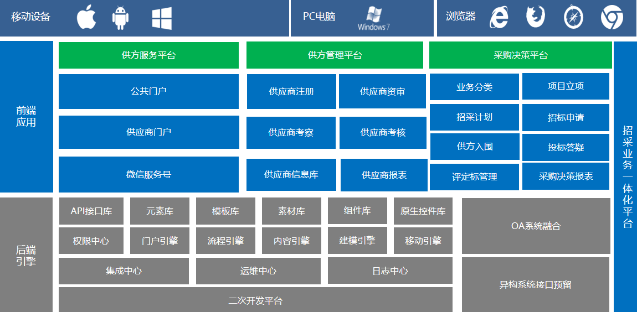
Task: Click the 供应商信息库 tile
Action: pos(291,175)
